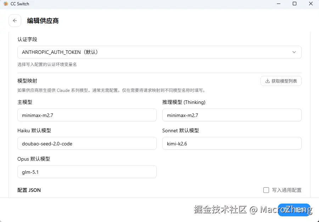Close the CC Switch window
Screen dimensions: 319x222
point(310,4)
